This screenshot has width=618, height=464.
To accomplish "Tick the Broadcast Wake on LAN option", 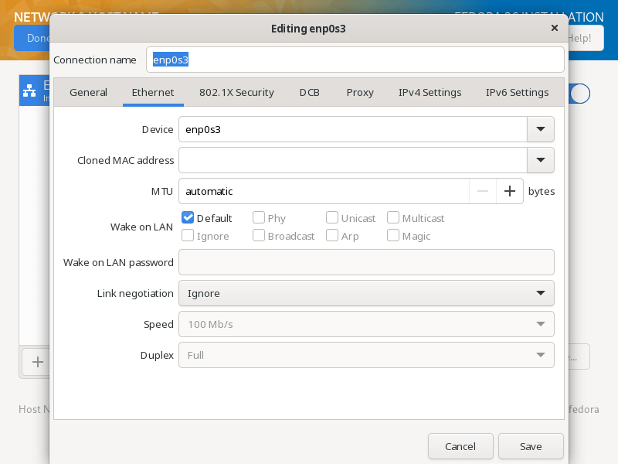I will (x=259, y=236).
